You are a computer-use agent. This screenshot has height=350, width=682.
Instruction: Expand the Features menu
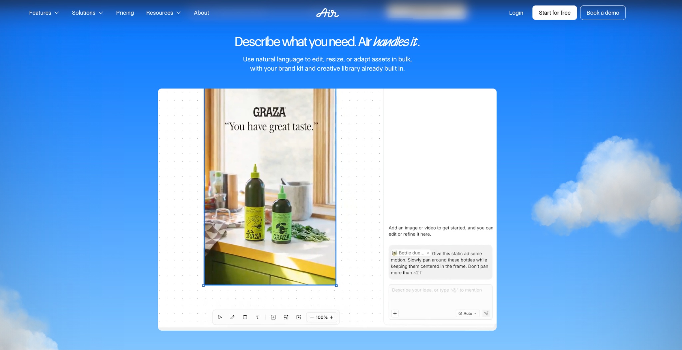(44, 13)
